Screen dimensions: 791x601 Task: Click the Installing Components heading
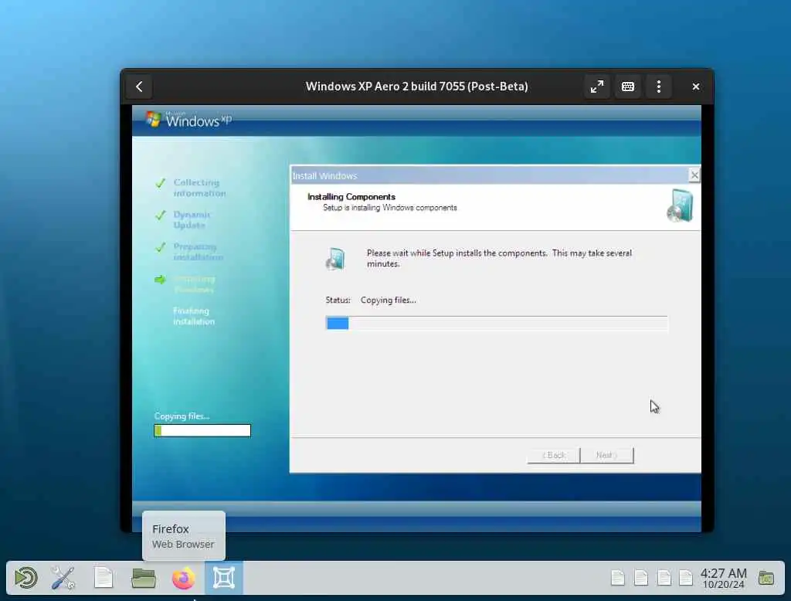(x=351, y=197)
